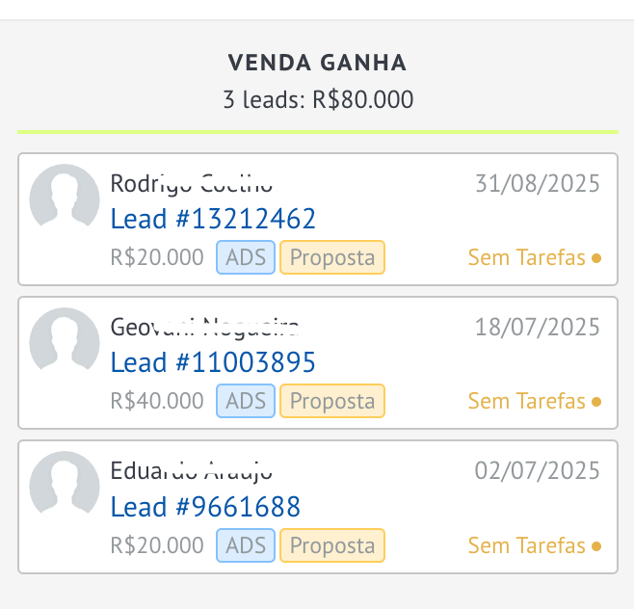Open Lead #13212462
634x609 pixels.
(213, 219)
